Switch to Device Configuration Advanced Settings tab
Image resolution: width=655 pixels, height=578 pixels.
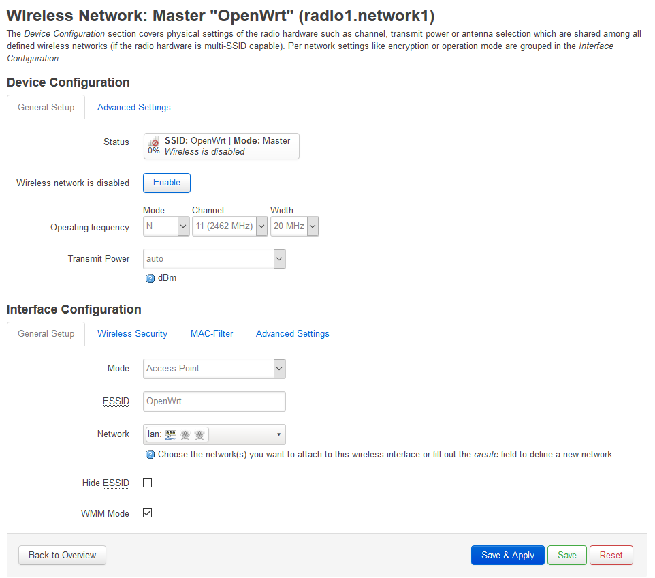click(x=133, y=108)
